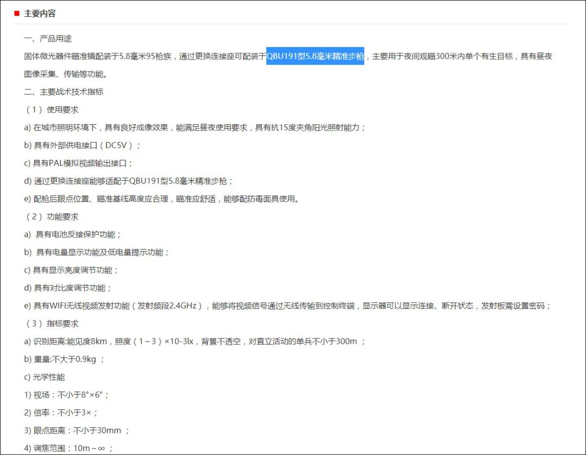Click the 倍率：不小于3× line

point(61,413)
